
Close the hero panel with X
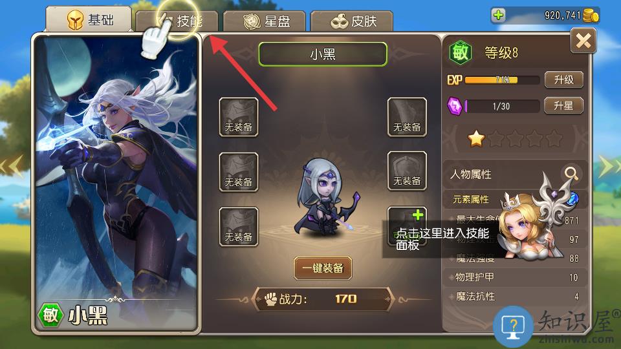point(583,41)
